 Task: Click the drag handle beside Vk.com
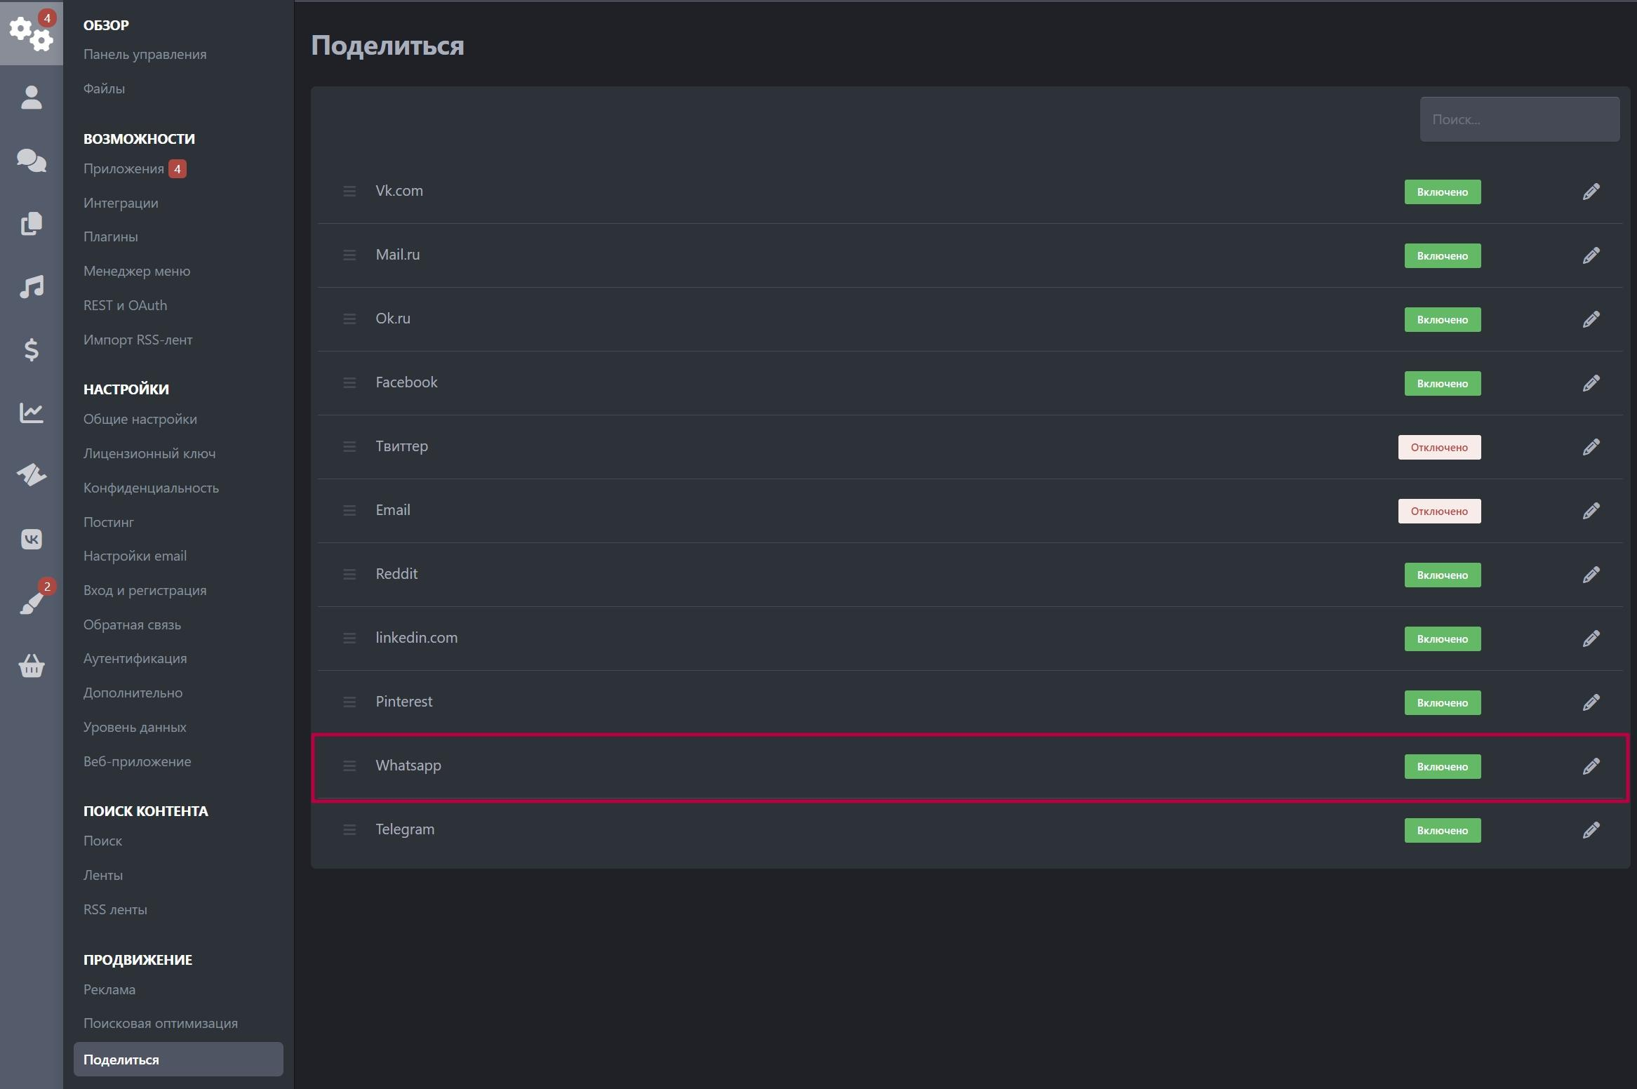[x=349, y=192]
